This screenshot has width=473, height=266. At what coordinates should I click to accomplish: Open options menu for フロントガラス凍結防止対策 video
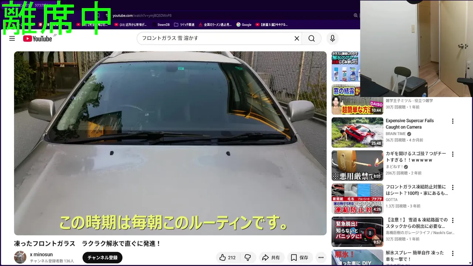[x=453, y=187]
